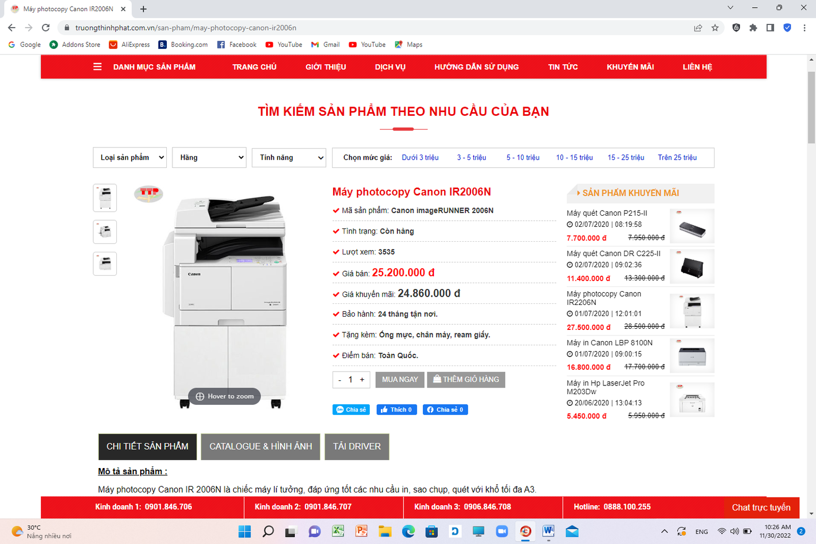Screen dimensions: 816x544
Task: Reload the page using the refresh icon
Action: click(46, 28)
